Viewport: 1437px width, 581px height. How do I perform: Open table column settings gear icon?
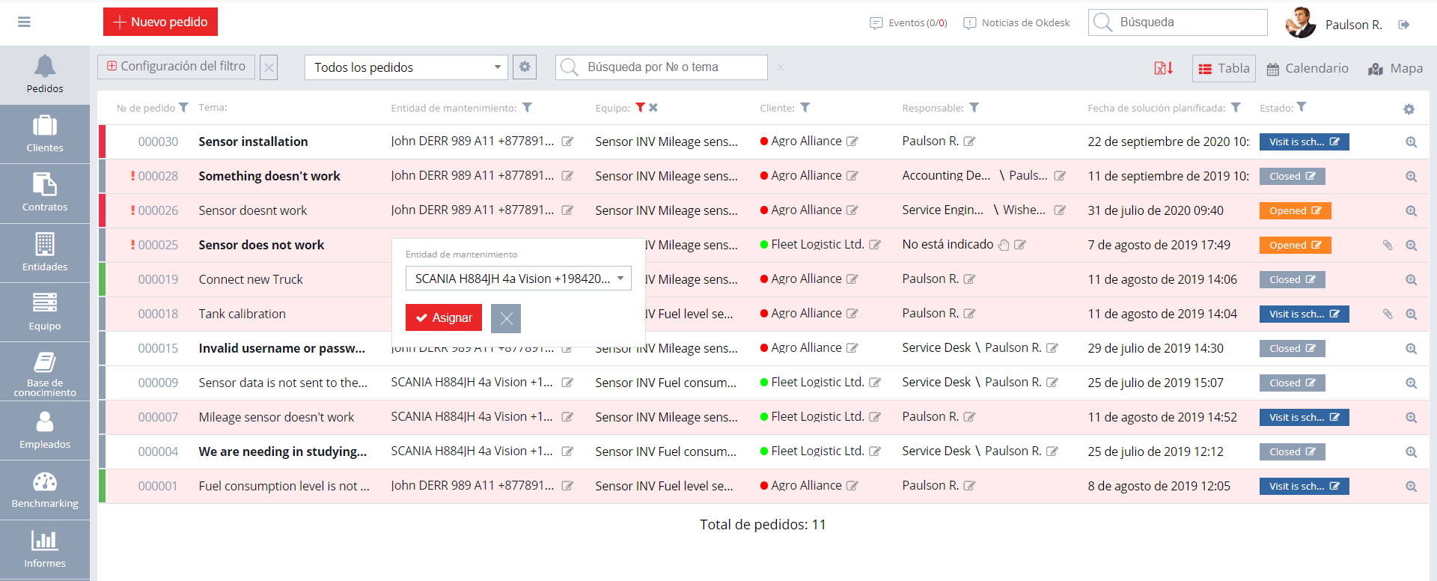(x=1409, y=109)
